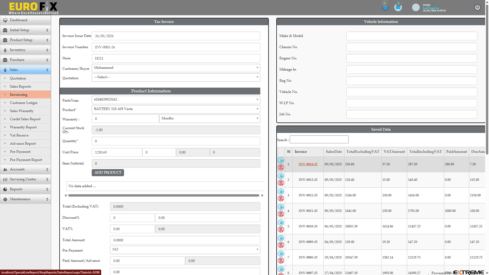Click the Dashboard monitor icon in sidebar
This screenshot has width=489, height=275.
coord(5,20)
